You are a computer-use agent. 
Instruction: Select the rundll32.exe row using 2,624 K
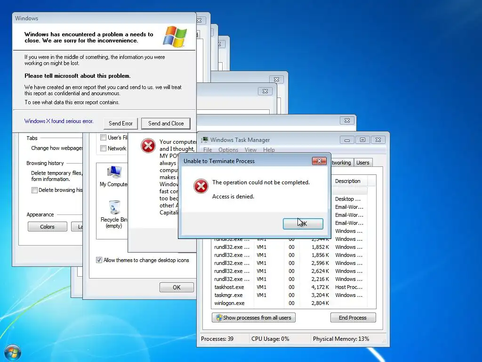click(x=289, y=271)
